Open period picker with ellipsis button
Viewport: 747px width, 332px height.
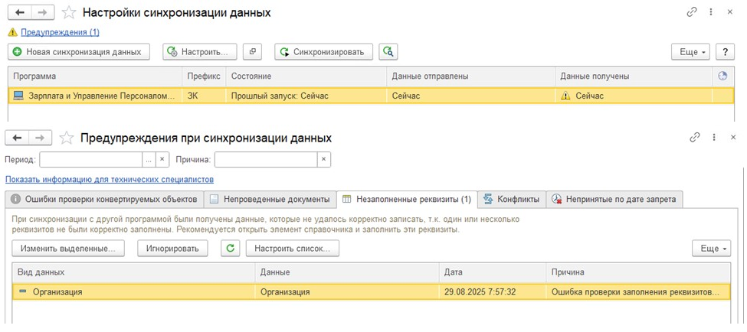pos(149,160)
